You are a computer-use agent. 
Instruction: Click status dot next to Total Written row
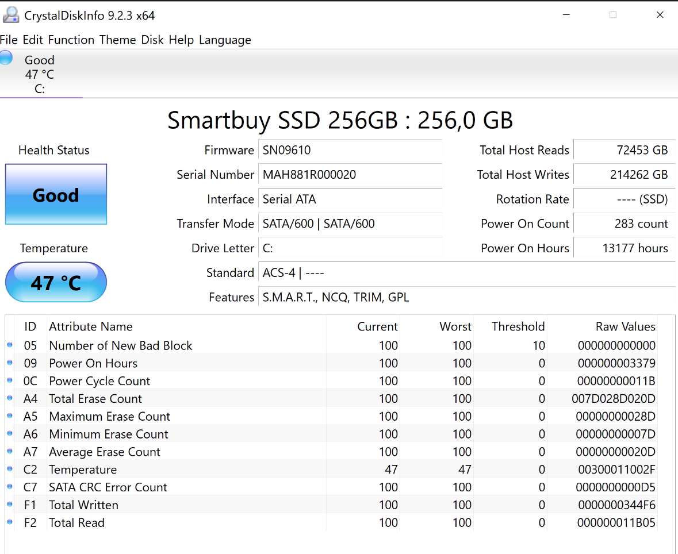(x=10, y=505)
